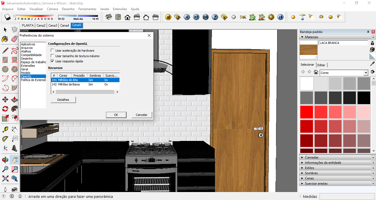
Task: Select the Move tool
Action: pyautogui.click(x=5, y=99)
